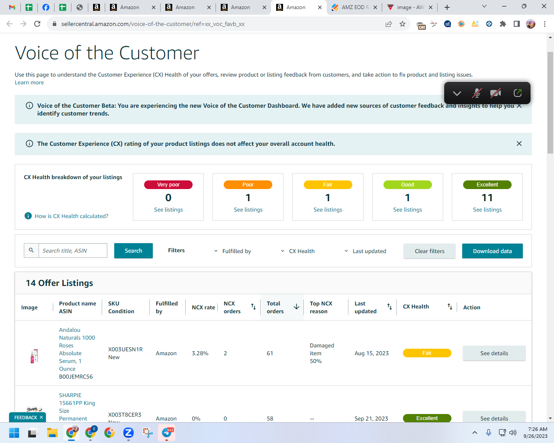Share this page from the address bar

tap(389, 24)
